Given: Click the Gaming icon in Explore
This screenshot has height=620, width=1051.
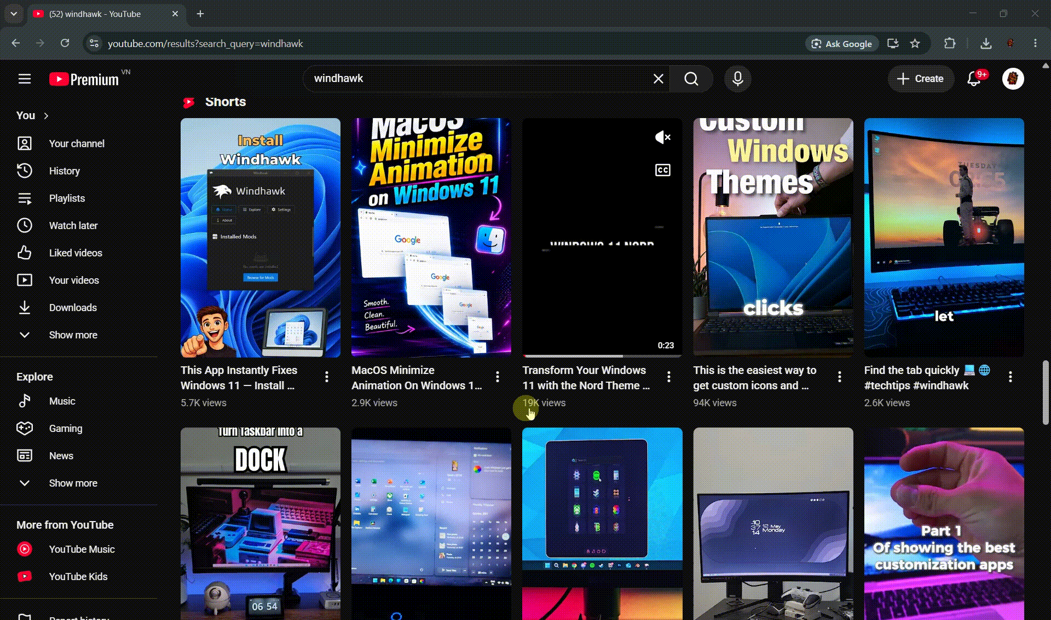Looking at the screenshot, I should tap(25, 428).
